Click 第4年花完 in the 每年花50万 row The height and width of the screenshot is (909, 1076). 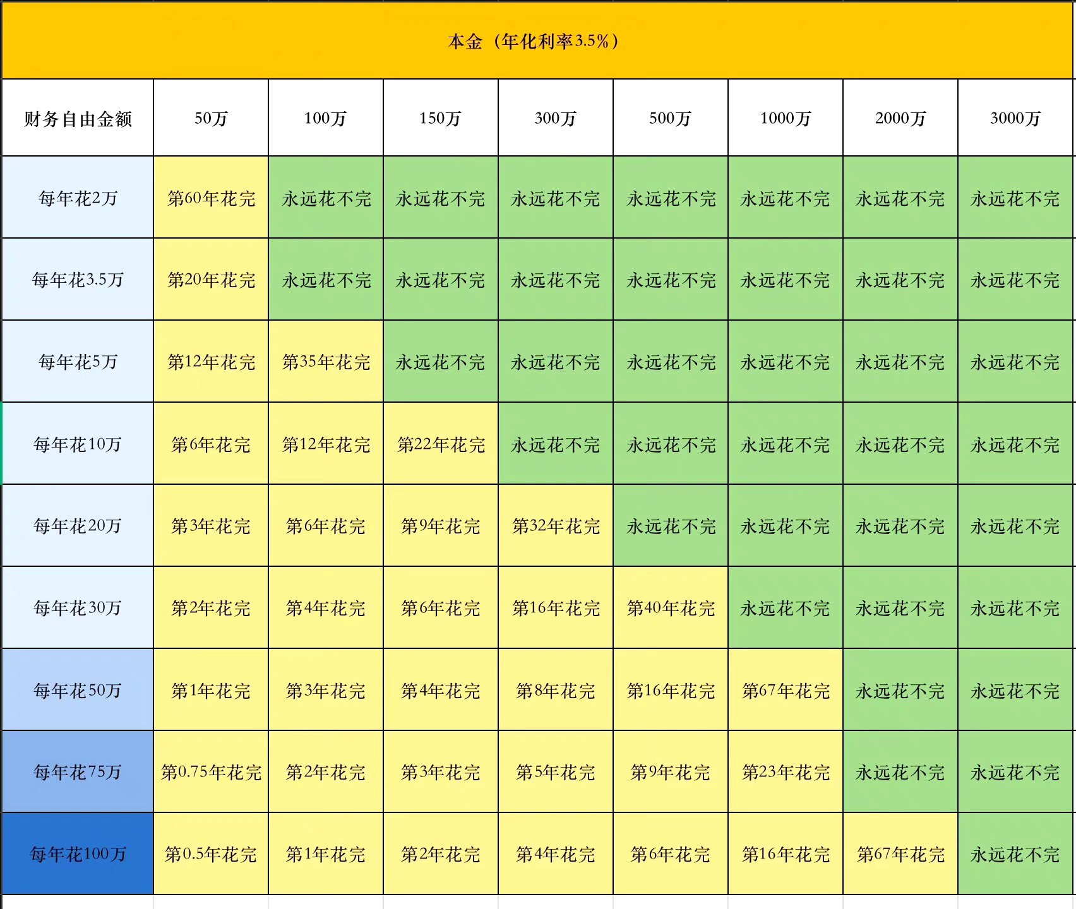coord(441,690)
